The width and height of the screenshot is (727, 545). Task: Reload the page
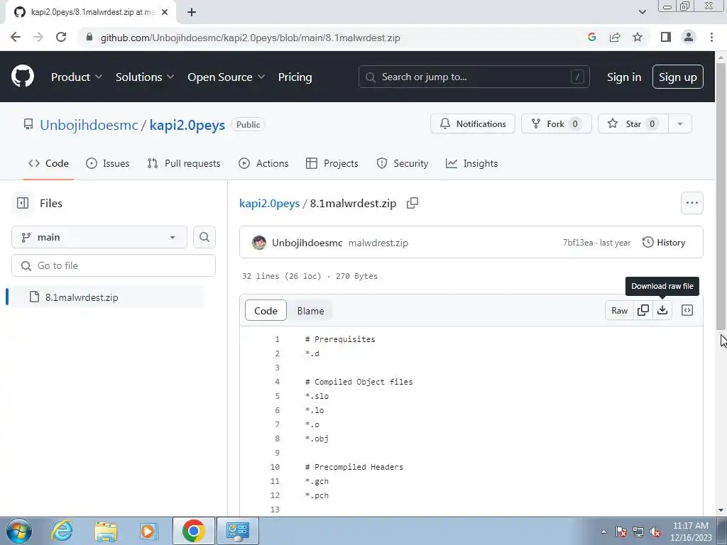pos(61,38)
